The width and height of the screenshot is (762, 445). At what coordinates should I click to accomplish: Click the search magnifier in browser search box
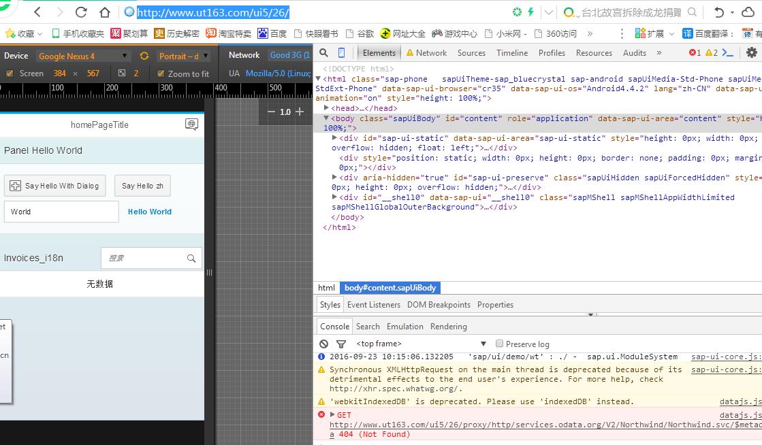pyautogui.click(x=692, y=12)
